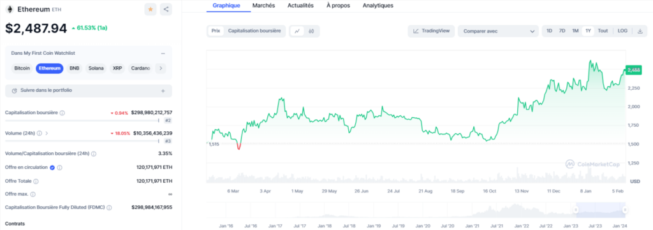The image size is (653, 230).
Task: Click info icon beside Capitalisation Boursière Fully Diluted
Action: (108, 207)
